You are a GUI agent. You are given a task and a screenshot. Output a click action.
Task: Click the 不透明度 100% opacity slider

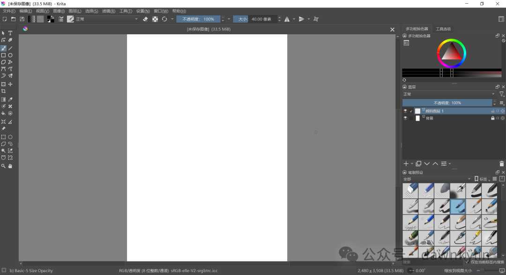(x=447, y=103)
